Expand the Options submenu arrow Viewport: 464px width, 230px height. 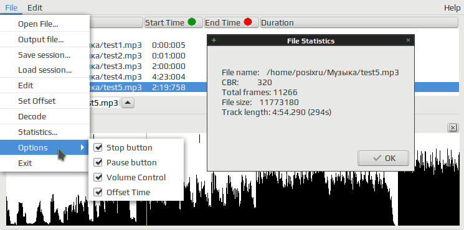[x=83, y=147]
